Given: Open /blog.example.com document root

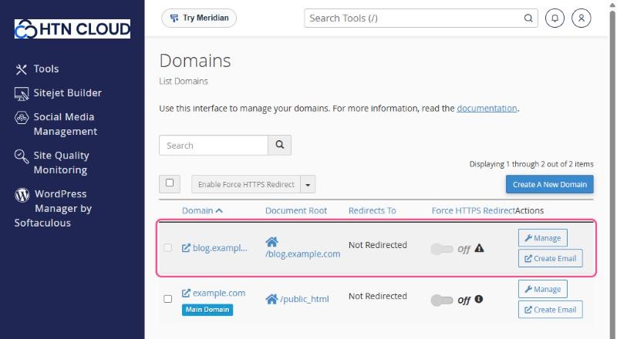Looking at the screenshot, I should pyautogui.click(x=302, y=254).
